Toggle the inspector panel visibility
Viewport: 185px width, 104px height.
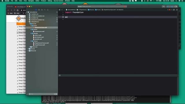(x=176, y=6)
